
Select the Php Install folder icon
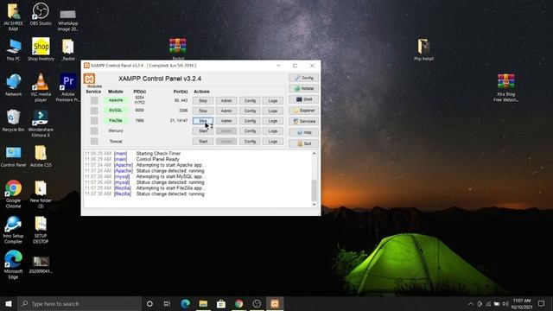pos(423,50)
